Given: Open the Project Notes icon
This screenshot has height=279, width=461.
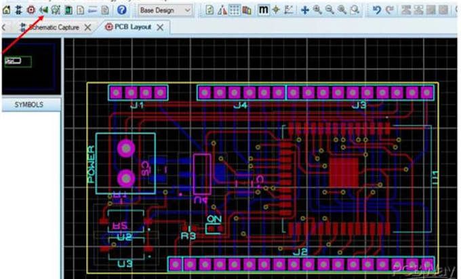Looking at the screenshot, I should tap(105, 10).
